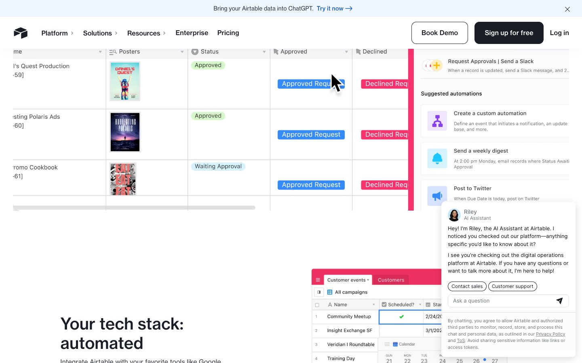This screenshot has width=582, height=363.
Task: Check the select-all checkbox in Name header
Action: coord(317,305)
